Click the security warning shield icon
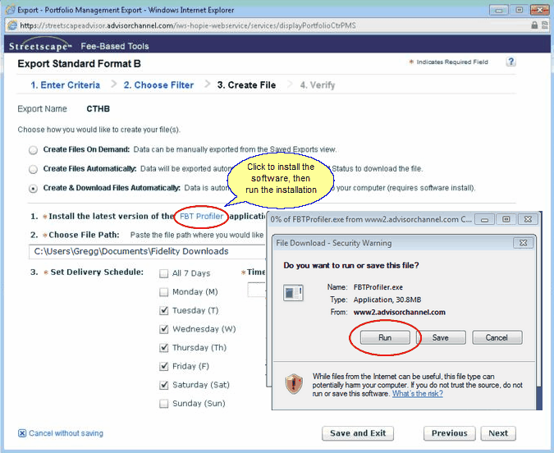Screen dimensions: 554x453 click(294, 384)
